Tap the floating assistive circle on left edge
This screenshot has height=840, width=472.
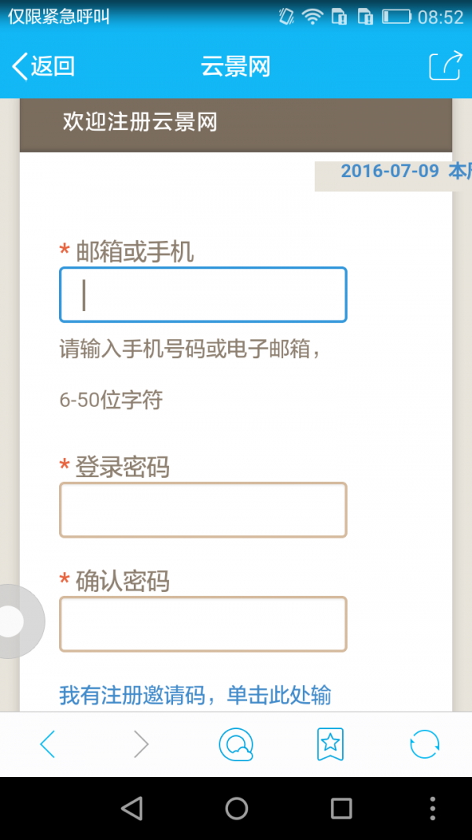12,621
